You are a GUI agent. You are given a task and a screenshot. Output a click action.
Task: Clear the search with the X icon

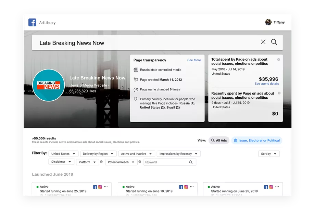pos(263,42)
